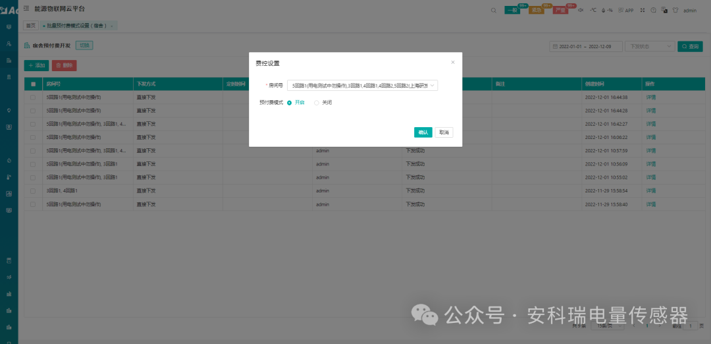Click the location pin icon in sidebar
This screenshot has height=344, width=711.
click(x=9, y=110)
